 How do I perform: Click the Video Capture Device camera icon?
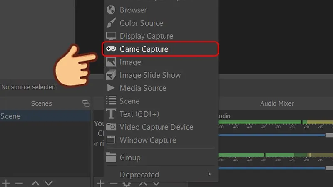coord(111,127)
